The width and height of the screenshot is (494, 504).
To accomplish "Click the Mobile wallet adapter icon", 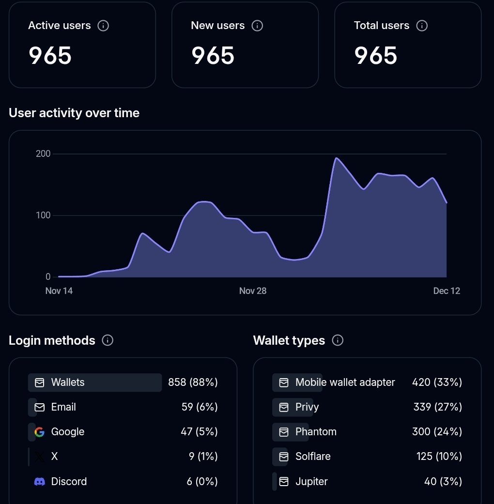I will [x=283, y=382].
